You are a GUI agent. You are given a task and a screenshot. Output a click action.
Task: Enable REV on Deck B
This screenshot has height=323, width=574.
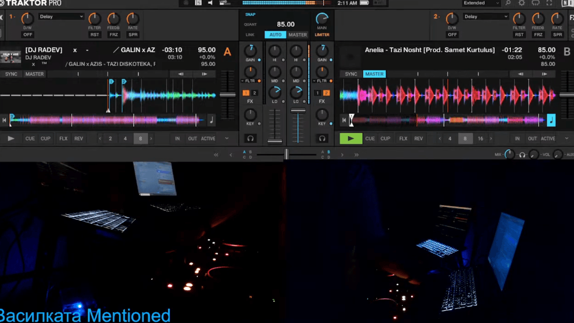418,139
